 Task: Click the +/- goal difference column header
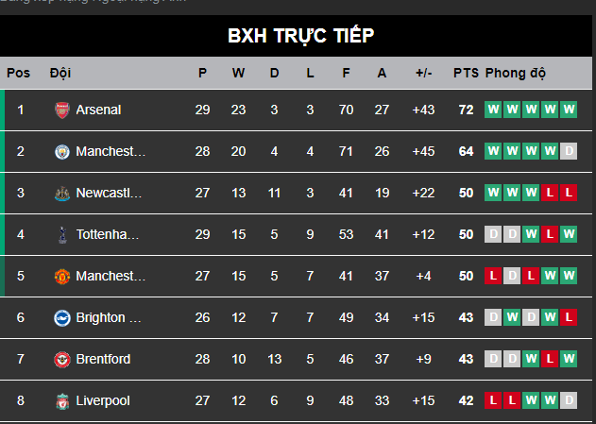tap(423, 73)
